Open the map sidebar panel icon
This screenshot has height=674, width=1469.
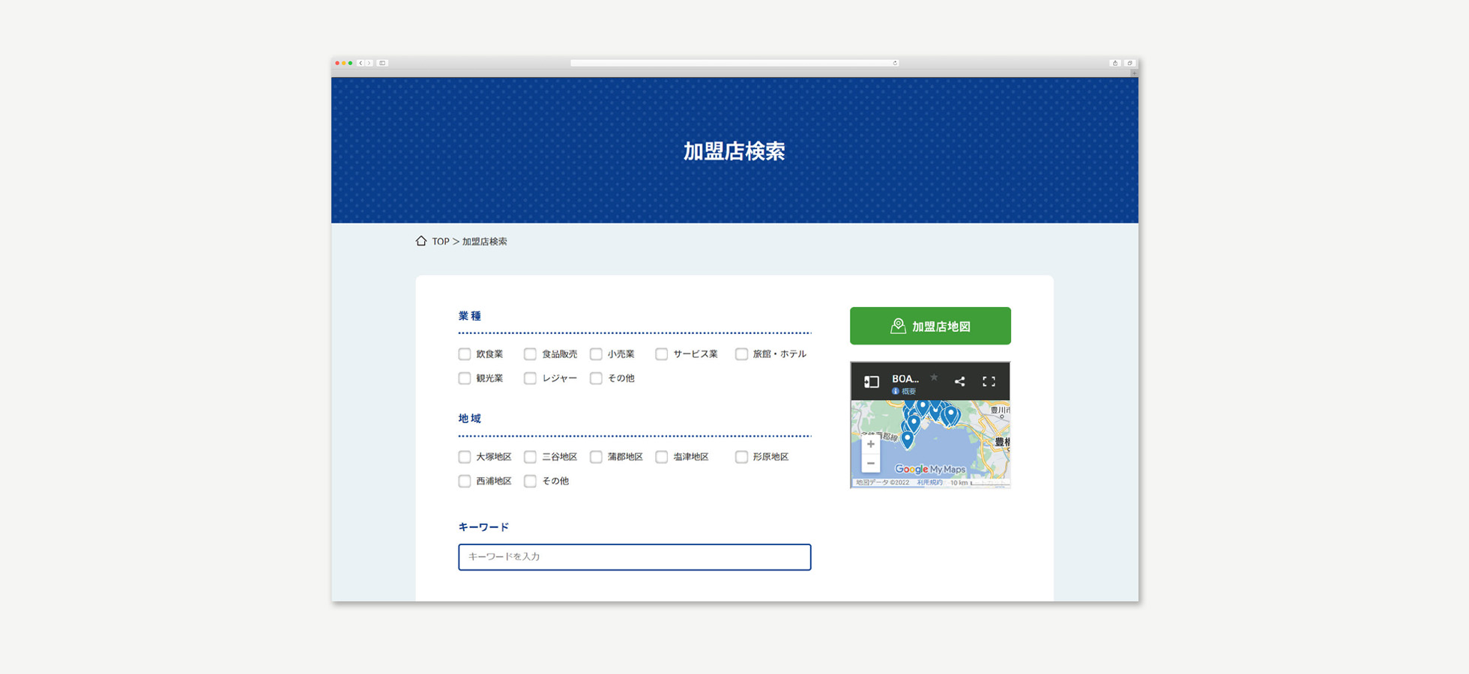pyautogui.click(x=871, y=382)
